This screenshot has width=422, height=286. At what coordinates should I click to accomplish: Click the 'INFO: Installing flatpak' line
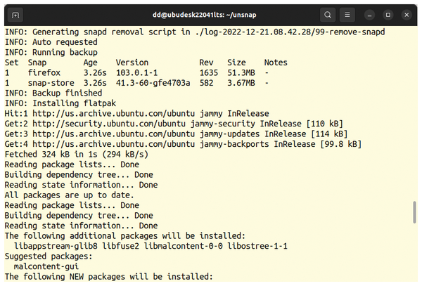click(60, 103)
